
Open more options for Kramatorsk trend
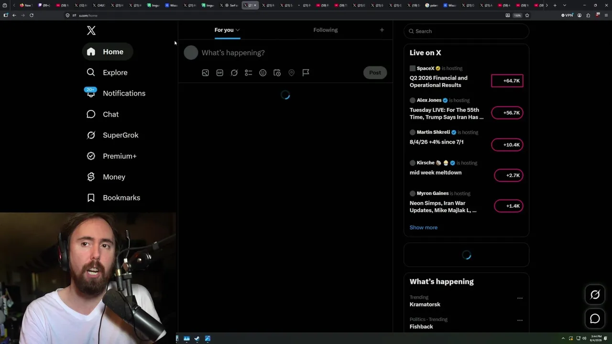pyautogui.click(x=520, y=298)
